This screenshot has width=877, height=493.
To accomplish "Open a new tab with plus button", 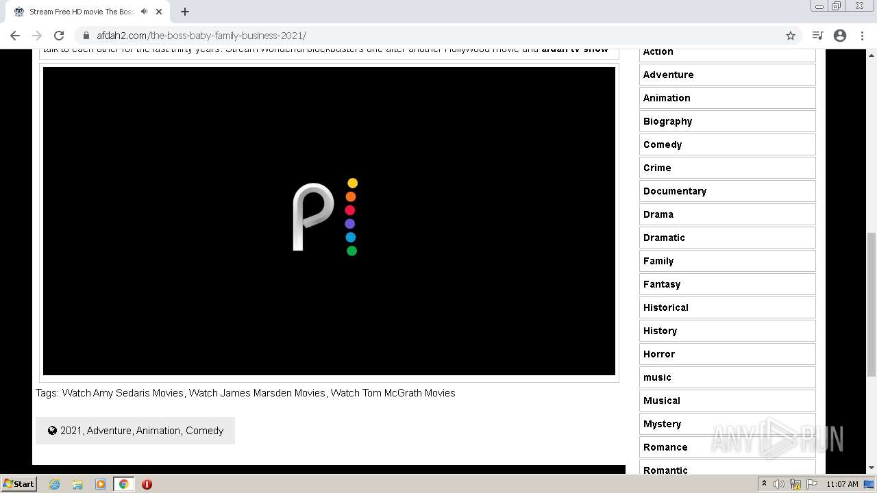I will 185,12.
